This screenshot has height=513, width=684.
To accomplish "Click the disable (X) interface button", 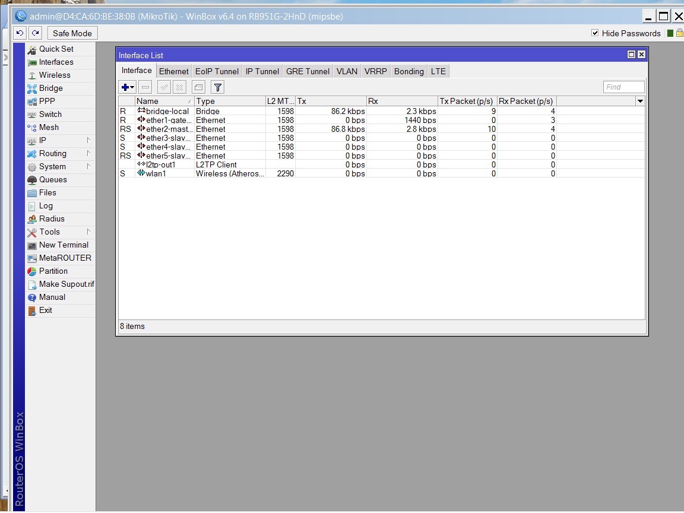I will [x=179, y=87].
